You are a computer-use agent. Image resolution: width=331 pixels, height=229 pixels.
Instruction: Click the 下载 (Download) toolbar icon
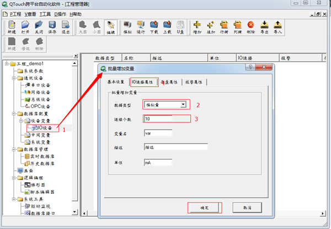click(x=153, y=26)
